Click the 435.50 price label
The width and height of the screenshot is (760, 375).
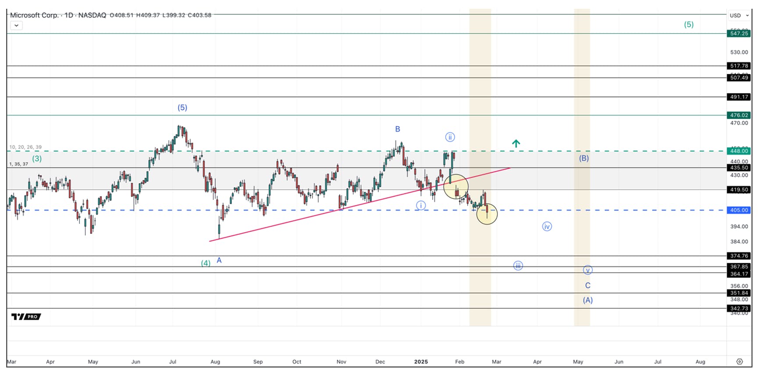(x=739, y=167)
